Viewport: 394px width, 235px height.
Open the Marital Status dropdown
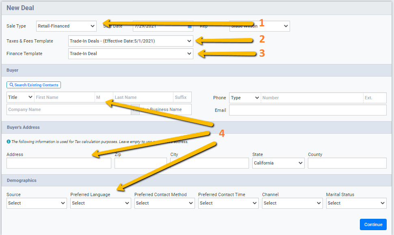click(356, 203)
